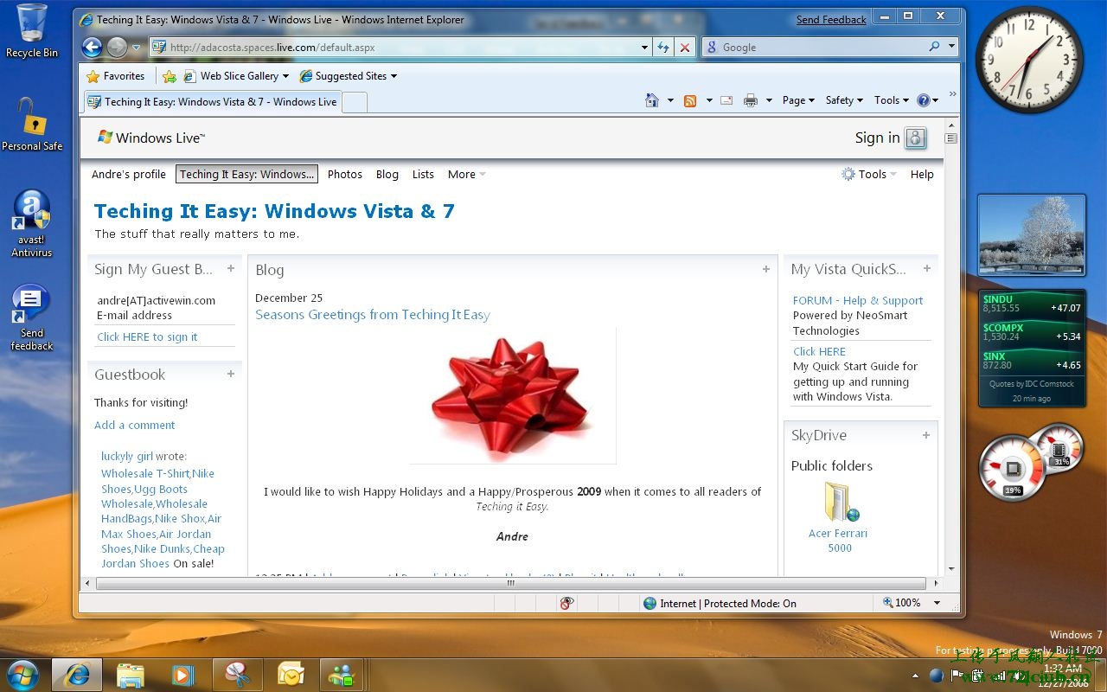This screenshot has height=692, width=1107.
Task: Refresh the page using the refresh icon
Action: (x=662, y=48)
